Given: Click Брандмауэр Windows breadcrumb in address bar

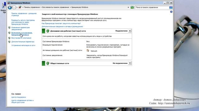Looking at the screenshot, I should (x=80, y=7).
